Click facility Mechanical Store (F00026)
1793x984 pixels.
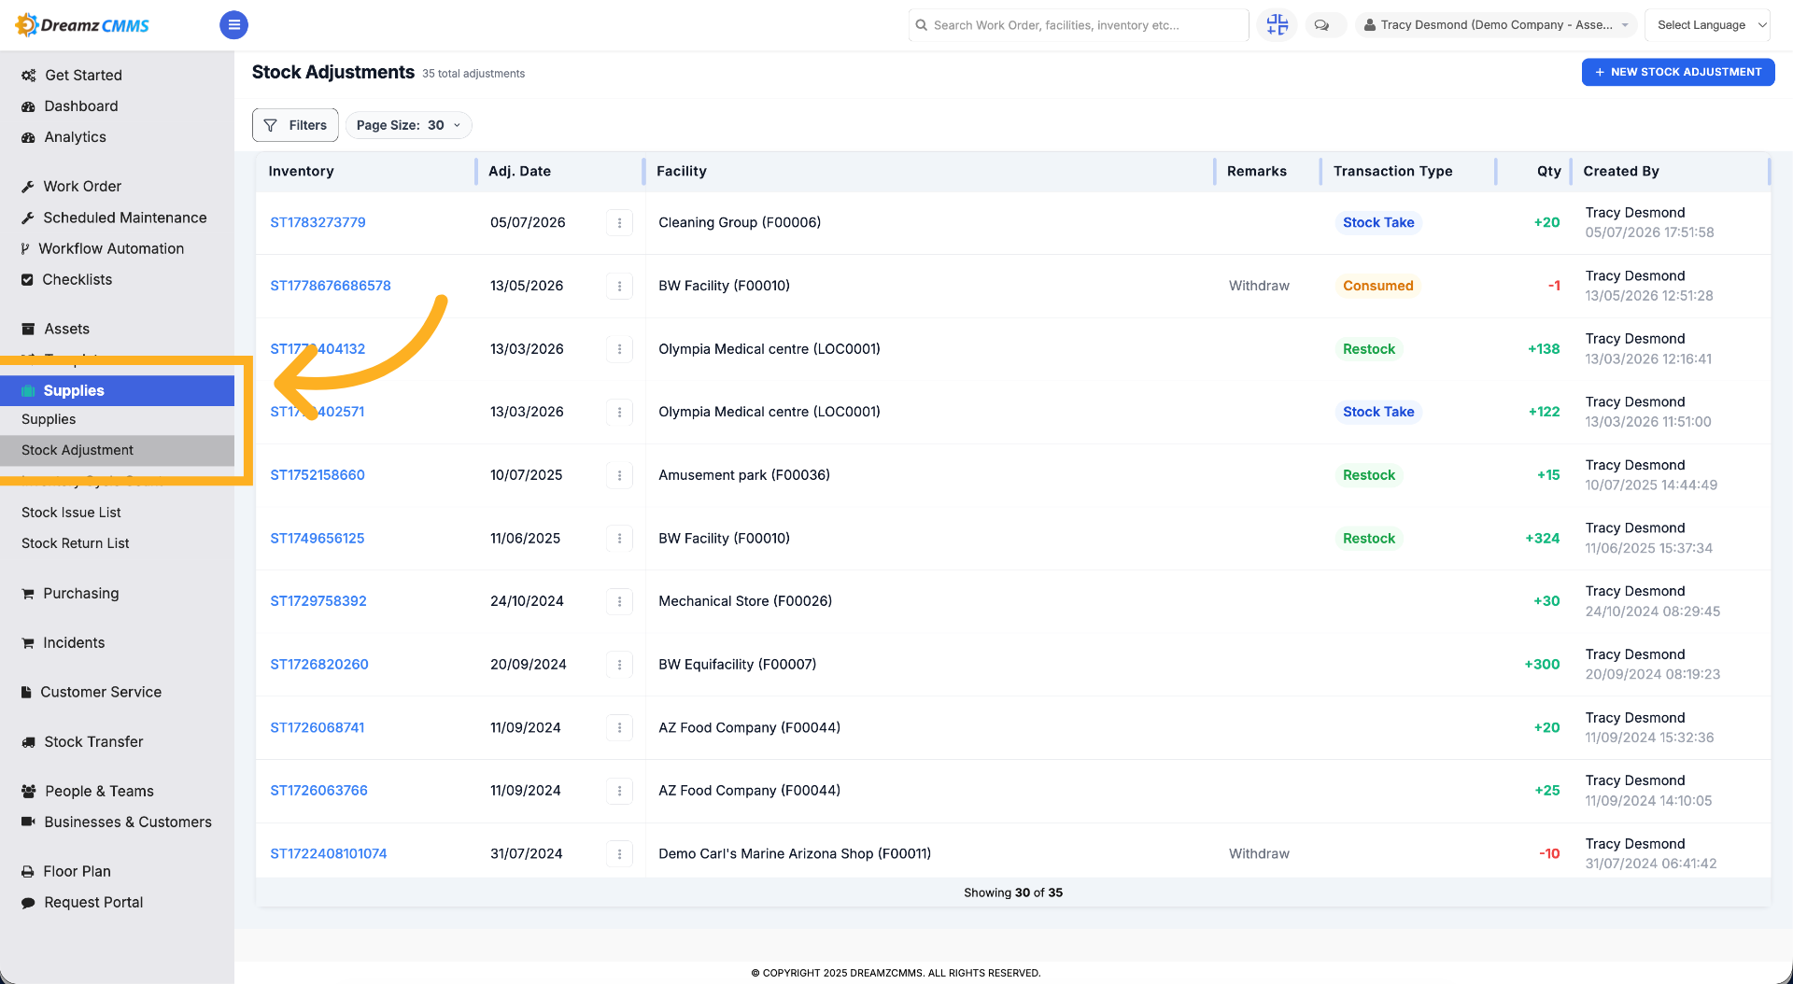pos(745,601)
